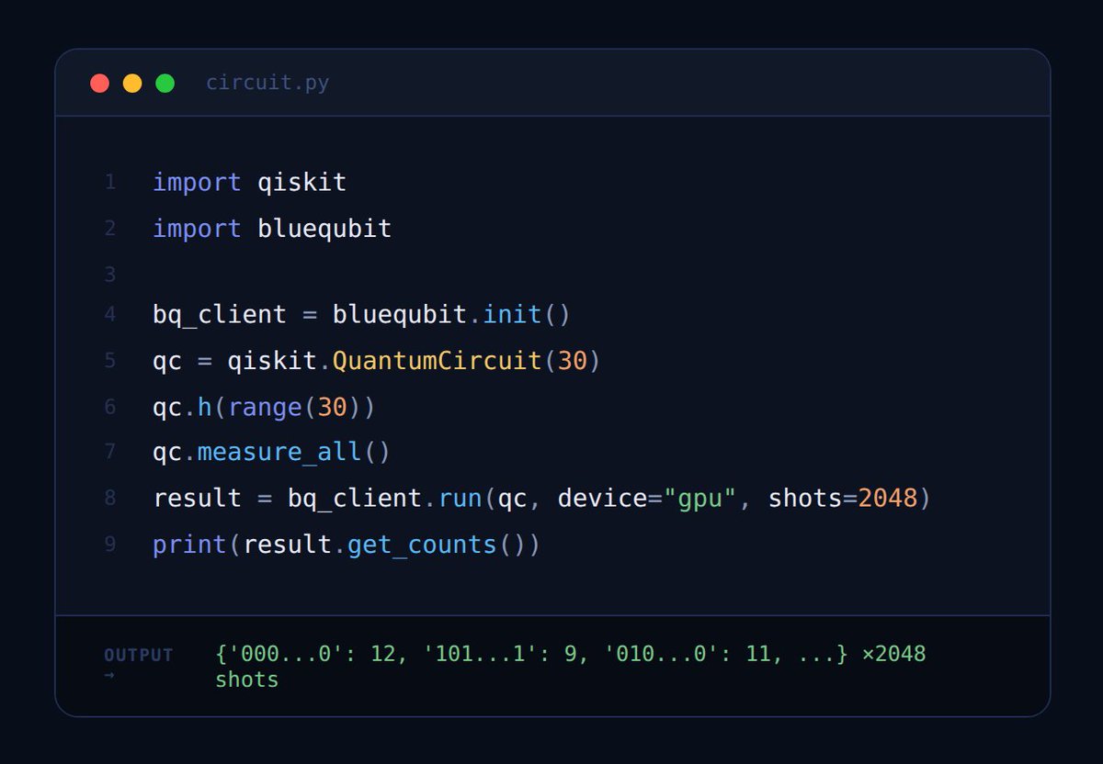Click the 'run' method on line 8

coord(461,499)
